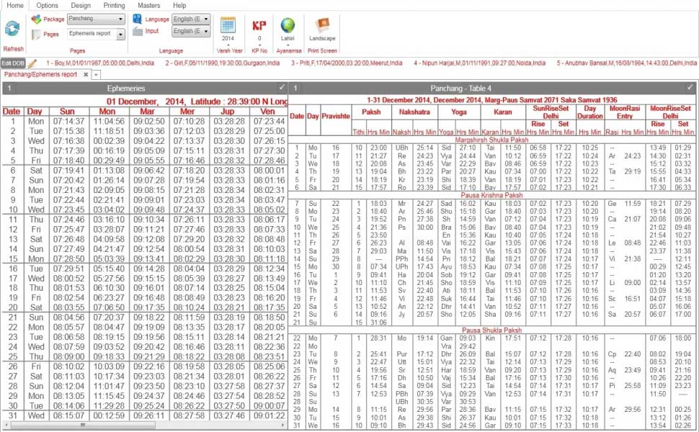Click the Mar column header
The image size is (699, 432).
click(x=148, y=112)
